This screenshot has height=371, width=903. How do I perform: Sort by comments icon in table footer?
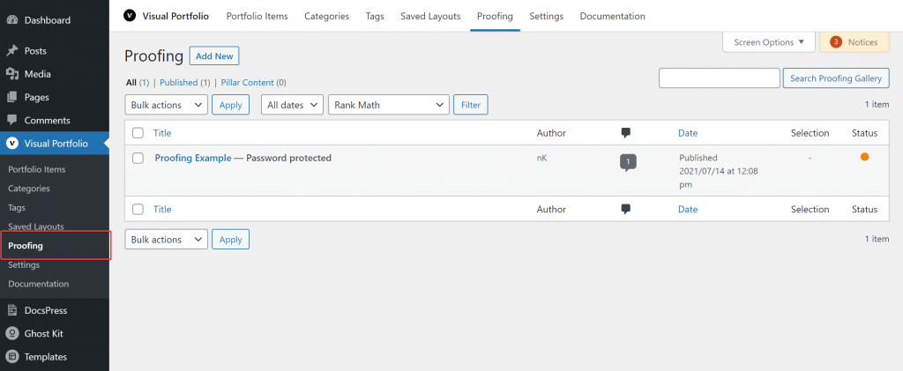click(x=626, y=210)
